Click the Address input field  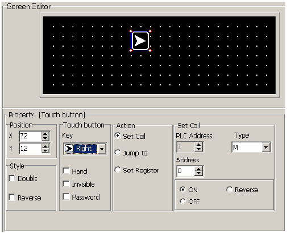186,171
